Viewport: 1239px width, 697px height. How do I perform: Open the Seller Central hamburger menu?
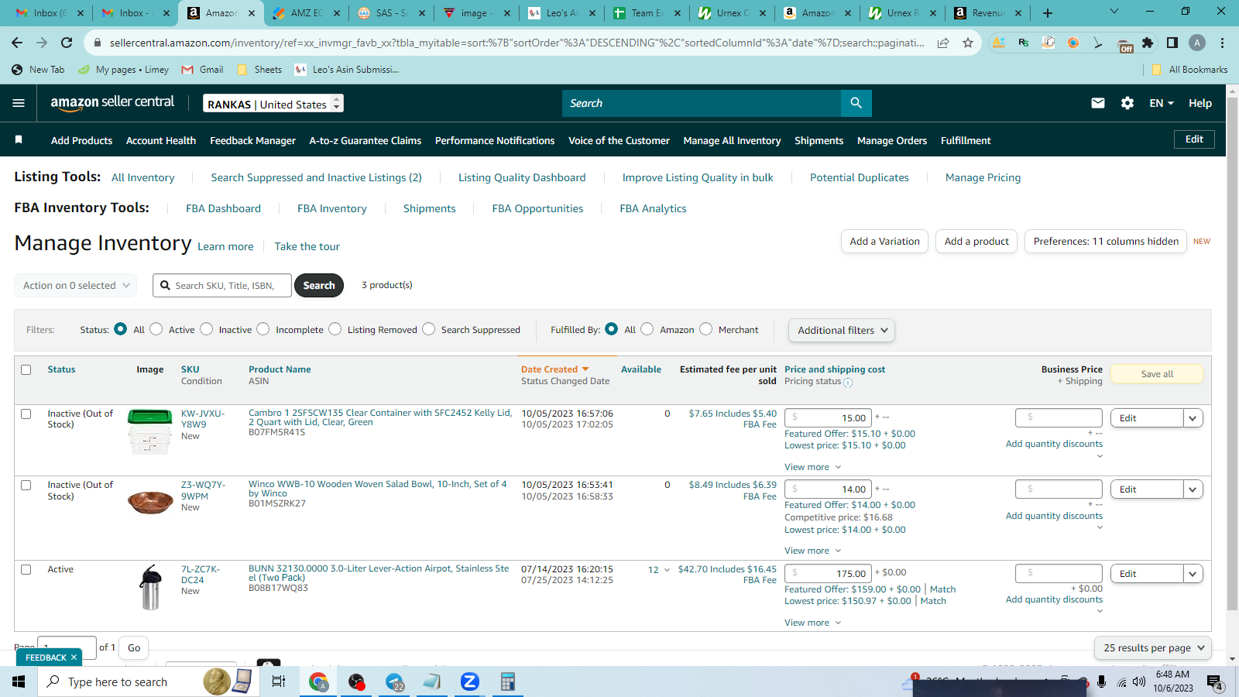[19, 103]
